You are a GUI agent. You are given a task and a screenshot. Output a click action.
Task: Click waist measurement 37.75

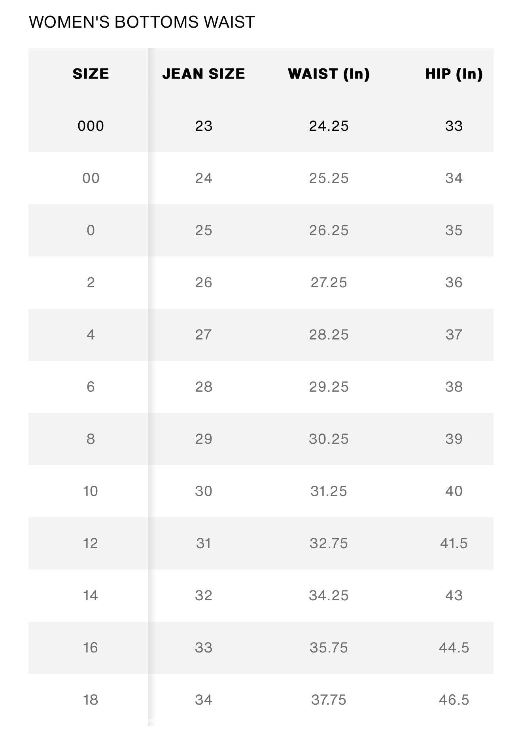pyautogui.click(x=329, y=700)
